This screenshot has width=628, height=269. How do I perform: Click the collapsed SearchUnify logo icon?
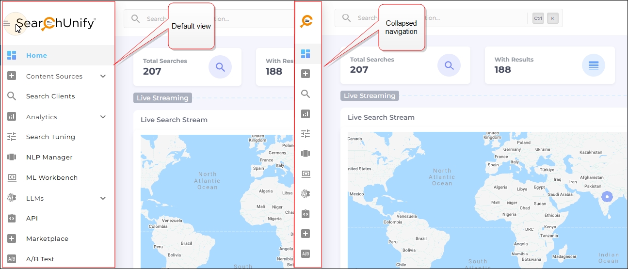pyautogui.click(x=306, y=21)
